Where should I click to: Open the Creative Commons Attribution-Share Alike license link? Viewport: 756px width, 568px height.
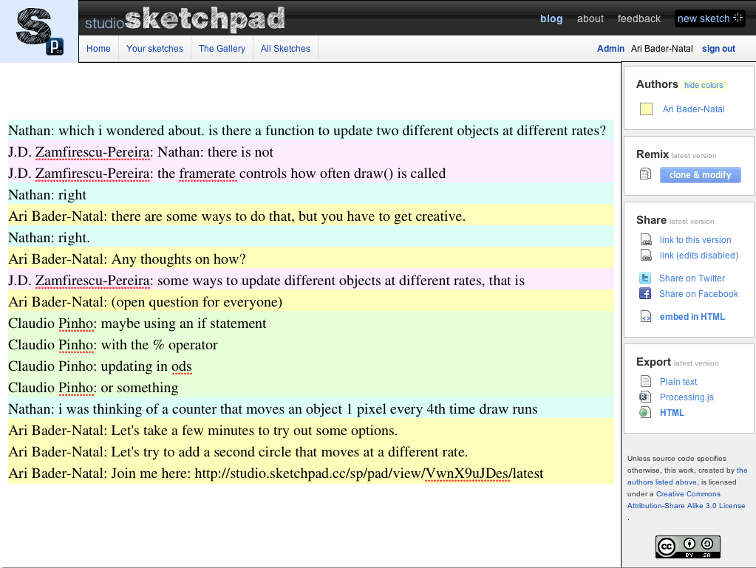click(x=686, y=499)
